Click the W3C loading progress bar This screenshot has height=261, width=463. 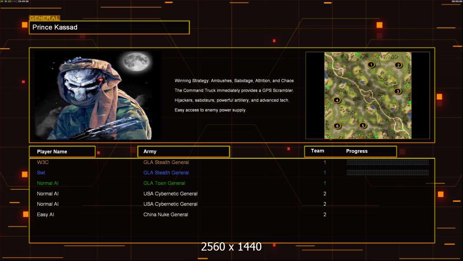coord(388,162)
